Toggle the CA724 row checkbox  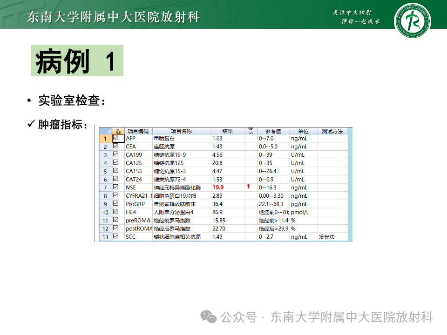pos(116,179)
